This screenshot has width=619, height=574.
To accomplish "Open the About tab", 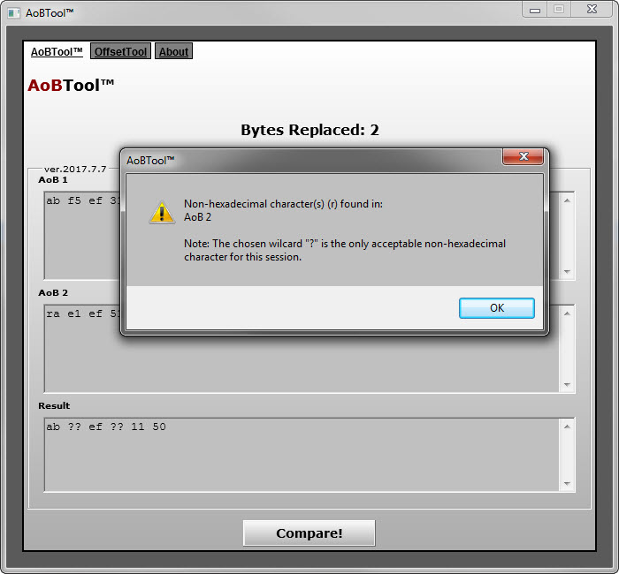I will point(173,52).
